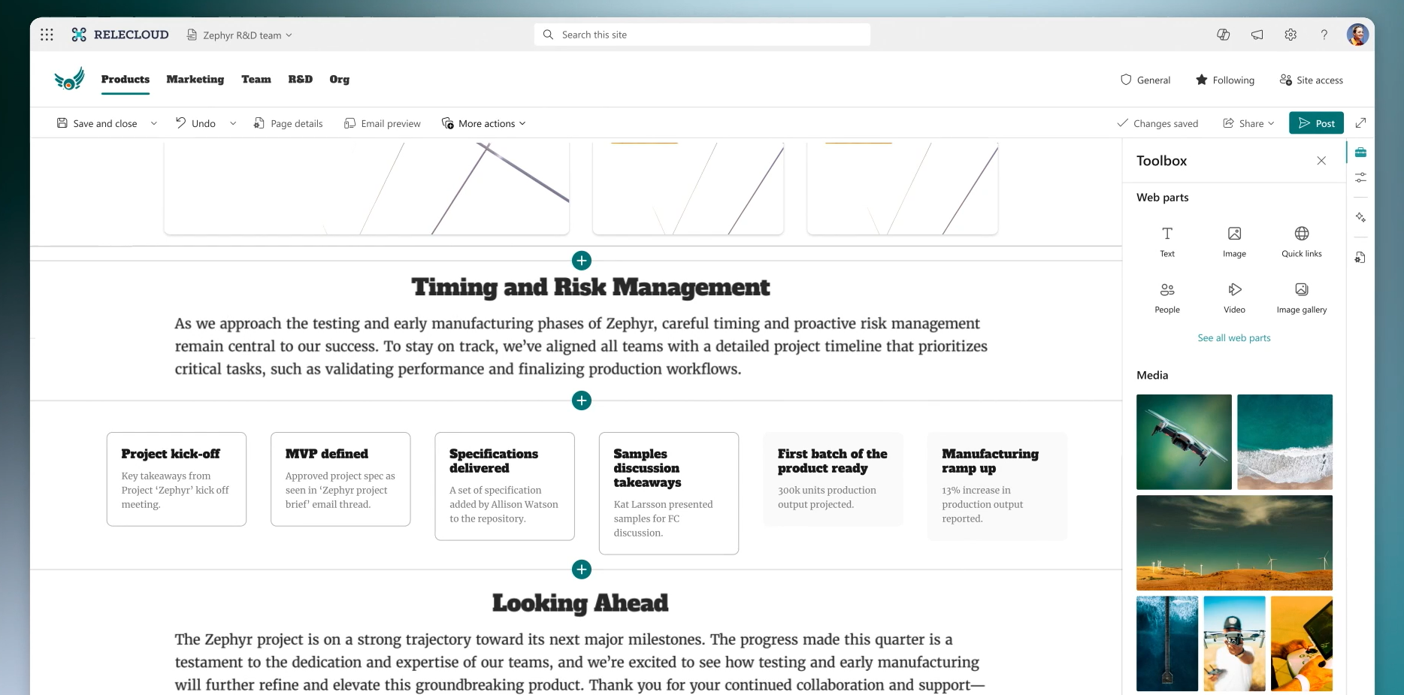The width and height of the screenshot is (1404, 695).
Task: Expand the Save and close dropdown arrow
Action: tap(154, 123)
